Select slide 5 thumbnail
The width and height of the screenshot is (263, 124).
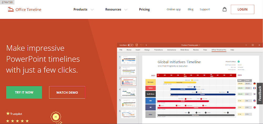coord(129,103)
